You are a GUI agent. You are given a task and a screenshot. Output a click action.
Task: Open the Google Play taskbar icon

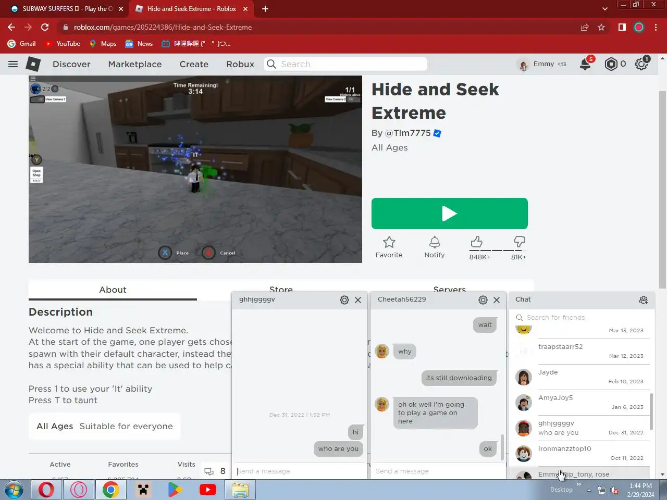pos(175,490)
